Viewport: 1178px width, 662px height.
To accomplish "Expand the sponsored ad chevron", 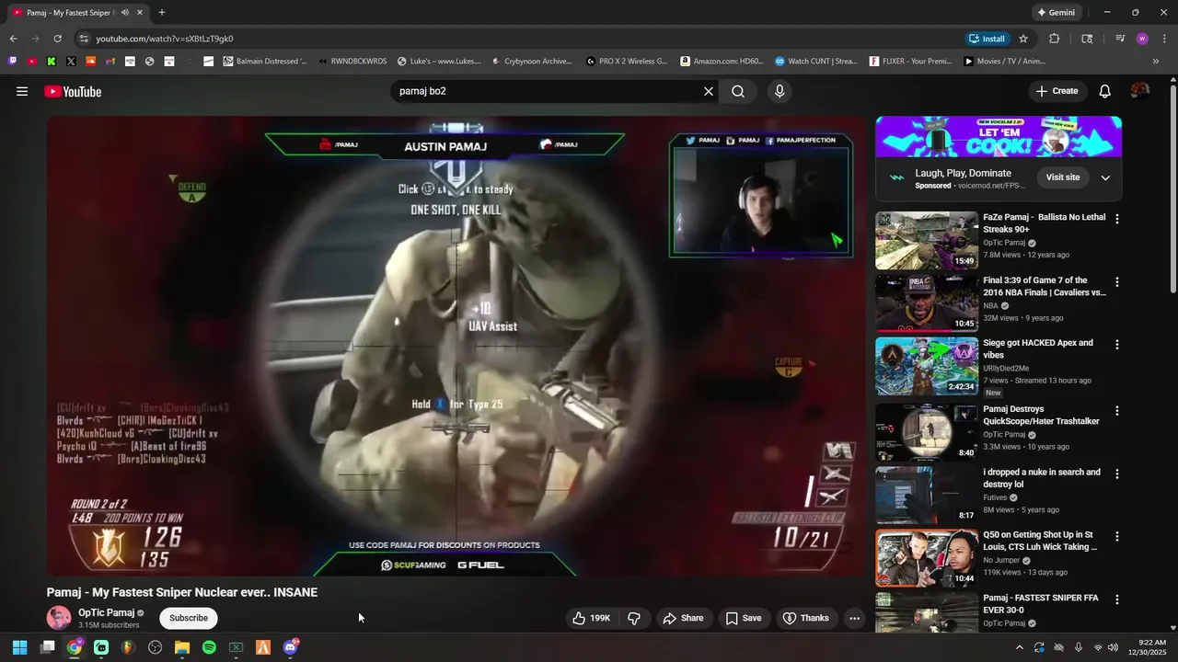I will (1105, 177).
